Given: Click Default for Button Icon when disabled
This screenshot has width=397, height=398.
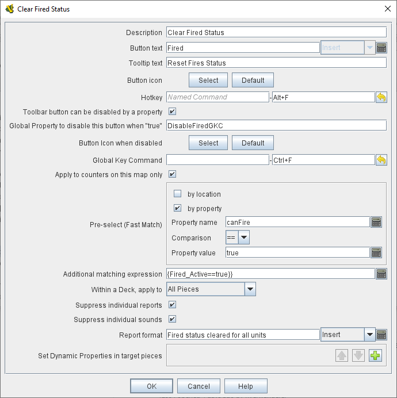Looking at the screenshot, I should (253, 143).
